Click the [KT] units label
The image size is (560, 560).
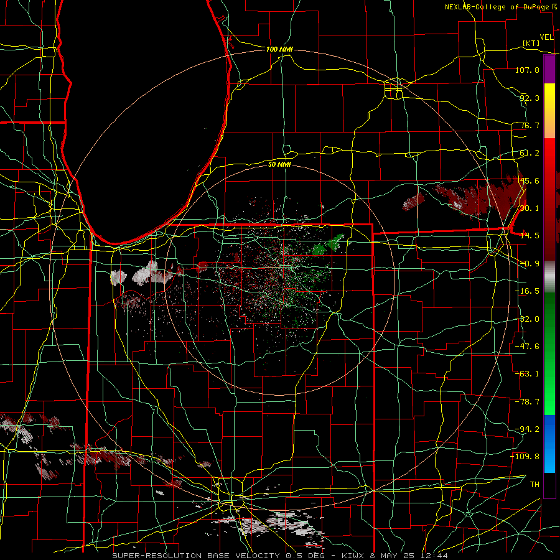531,43
